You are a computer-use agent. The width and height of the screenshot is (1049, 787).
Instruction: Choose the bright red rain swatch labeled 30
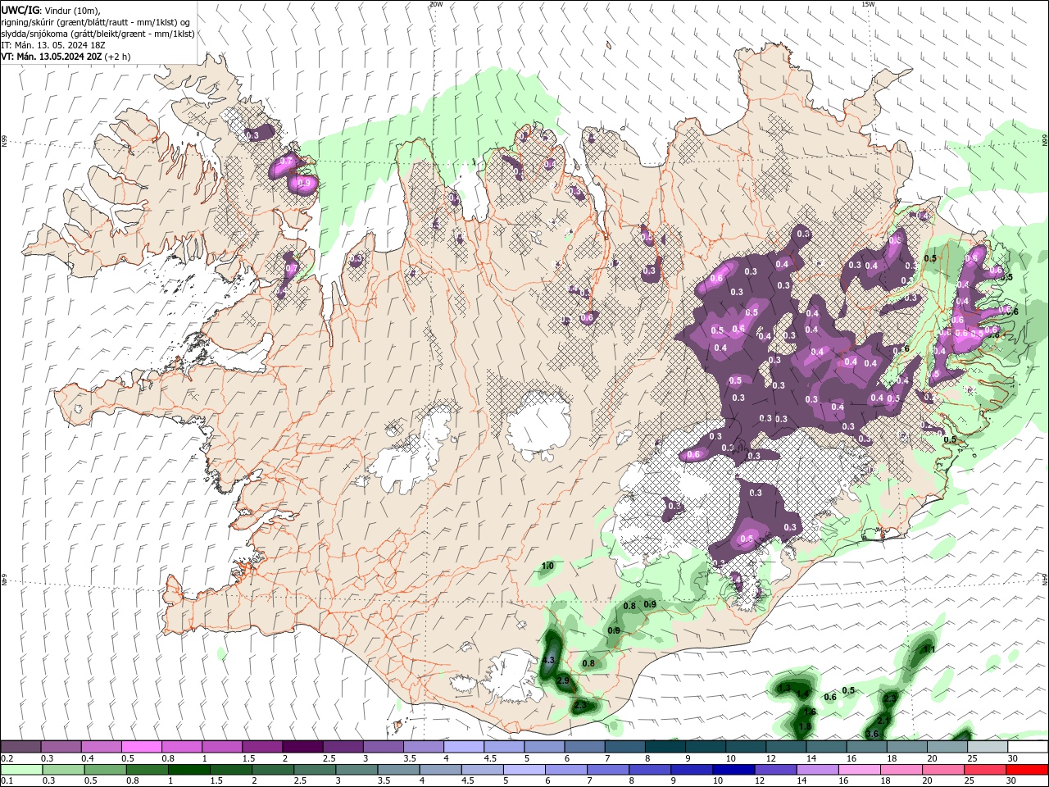[x=1027, y=770]
